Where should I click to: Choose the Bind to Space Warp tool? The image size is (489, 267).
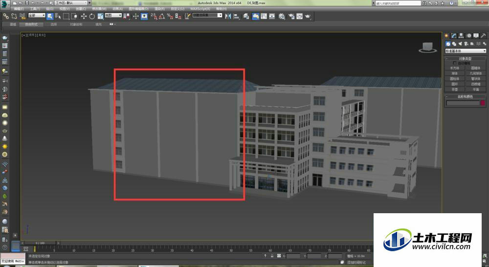(x=22, y=16)
